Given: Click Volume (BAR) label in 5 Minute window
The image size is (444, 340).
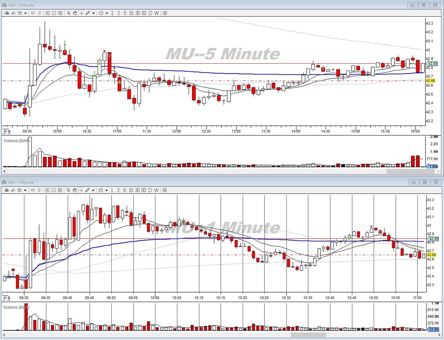Looking at the screenshot, I should click(16, 141).
